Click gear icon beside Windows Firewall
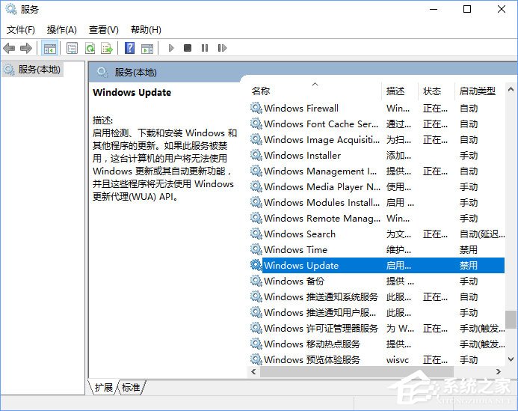Viewport: 518px width, 411px height. pyautogui.click(x=256, y=108)
